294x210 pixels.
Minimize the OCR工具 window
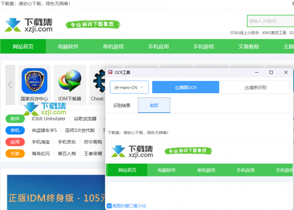click(256, 73)
